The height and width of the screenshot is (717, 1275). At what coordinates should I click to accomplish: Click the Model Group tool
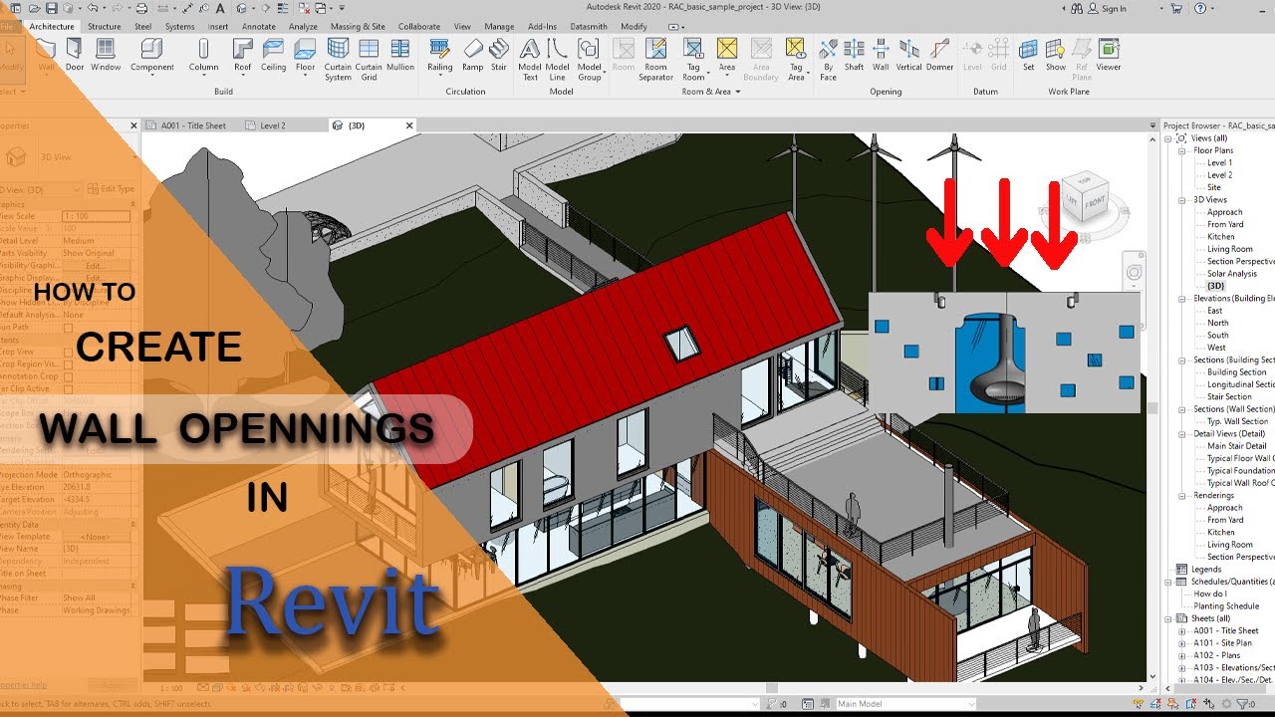(x=589, y=60)
